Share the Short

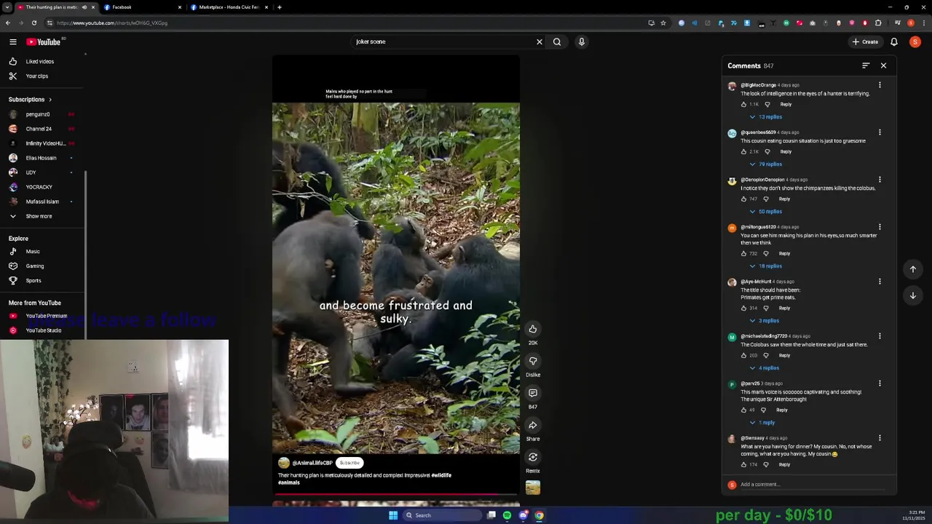pos(533,425)
